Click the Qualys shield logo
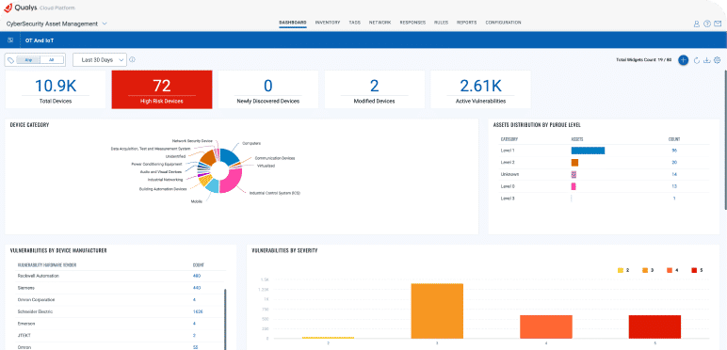This screenshot has width=727, height=350. click(x=8, y=8)
